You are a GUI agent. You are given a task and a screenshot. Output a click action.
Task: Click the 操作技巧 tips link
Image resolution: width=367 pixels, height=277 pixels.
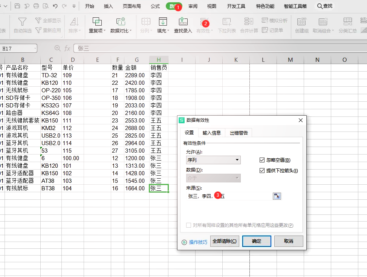click(x=197, y=241)
